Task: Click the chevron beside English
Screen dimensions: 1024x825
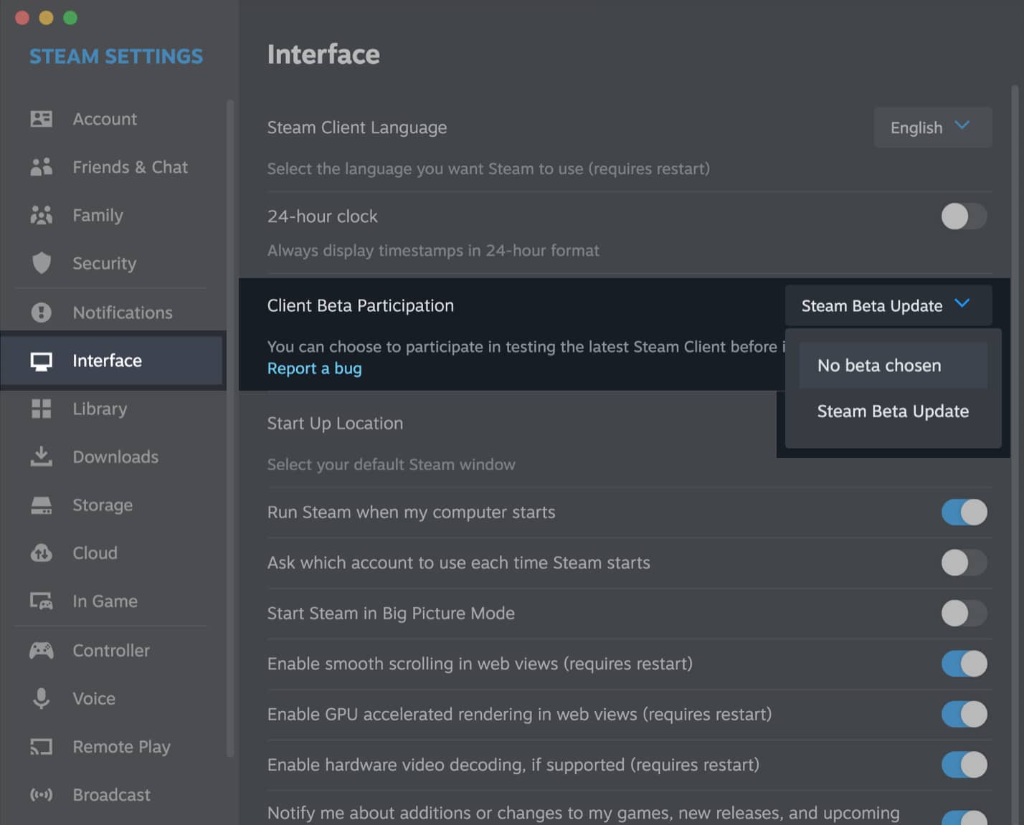Action: (962, 125)
